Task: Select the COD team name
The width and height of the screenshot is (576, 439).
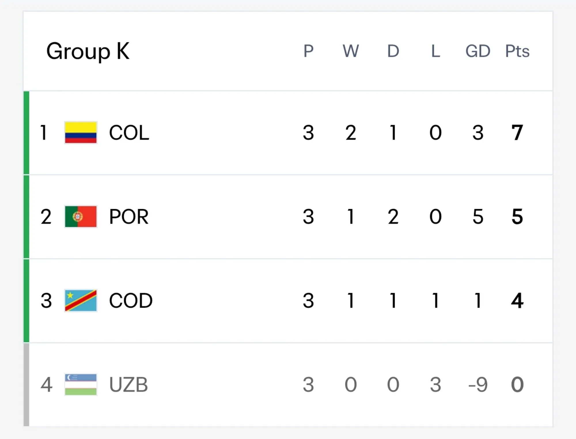Action: coord(131,301)
